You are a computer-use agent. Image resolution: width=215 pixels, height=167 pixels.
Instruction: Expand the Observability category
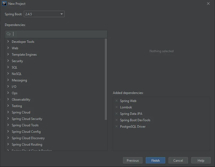pos(8,99)
